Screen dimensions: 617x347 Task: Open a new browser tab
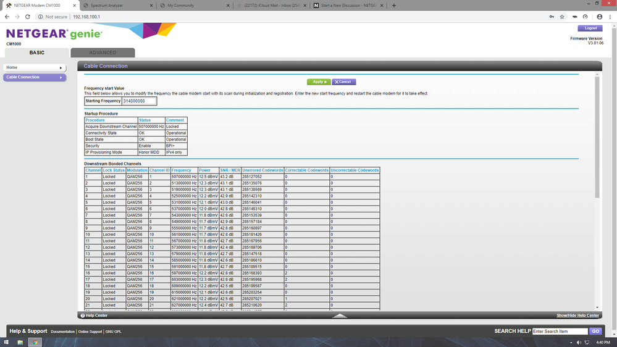[x=394, y=6]
